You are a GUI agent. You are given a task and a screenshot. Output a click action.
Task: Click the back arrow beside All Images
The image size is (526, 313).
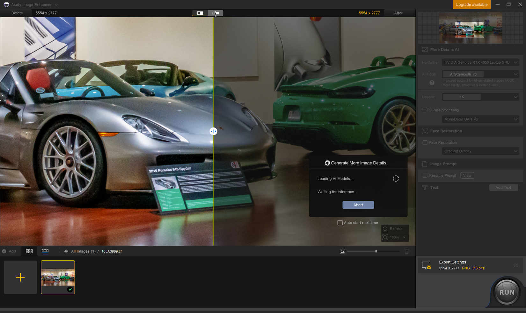[x=66, y=251]
